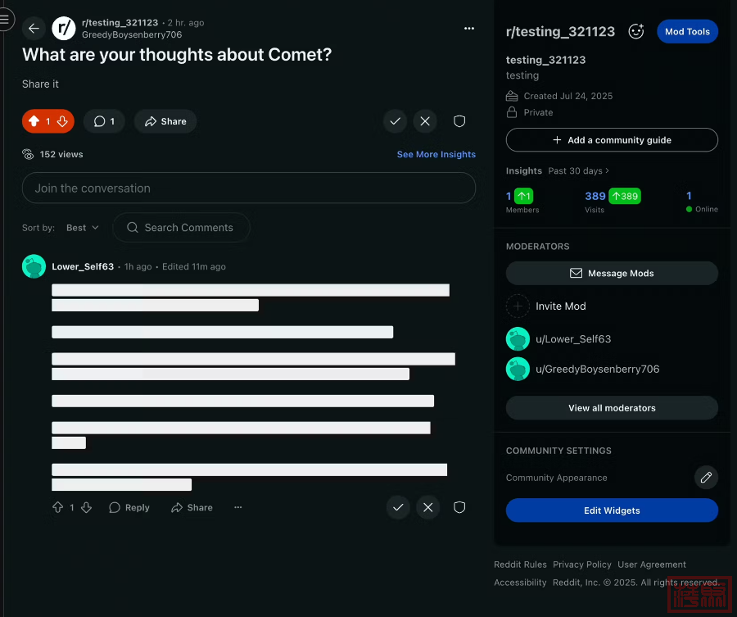This screenshot has height=617, width=737.
Task: Open the post's moderator shield actions
Action: coord(459,121)
